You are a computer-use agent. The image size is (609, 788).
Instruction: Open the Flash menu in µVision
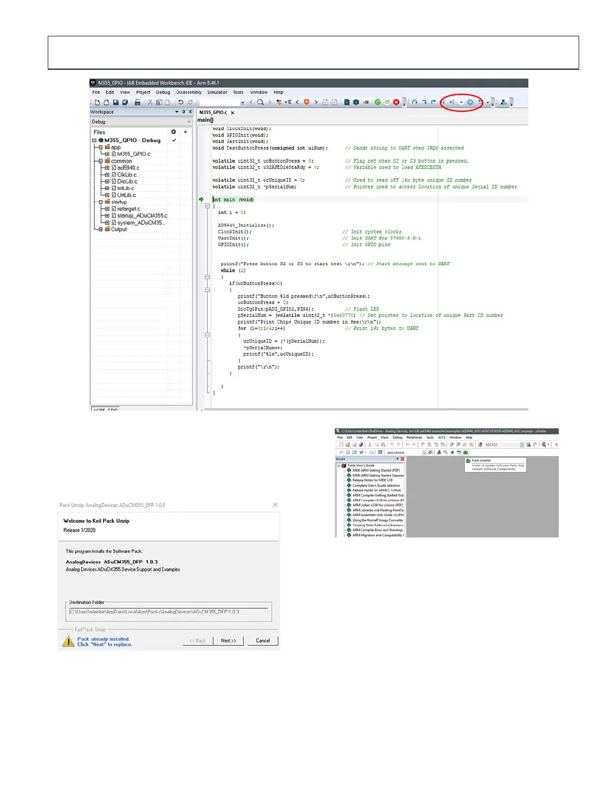[385, 437]
